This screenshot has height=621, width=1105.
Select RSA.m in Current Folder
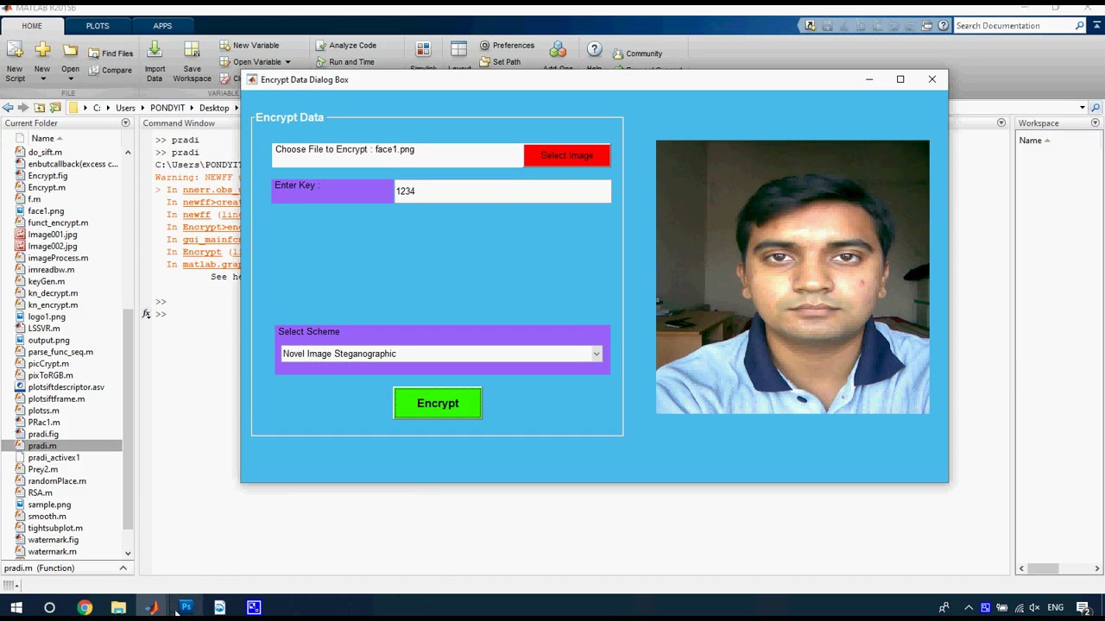click(40, 492)
